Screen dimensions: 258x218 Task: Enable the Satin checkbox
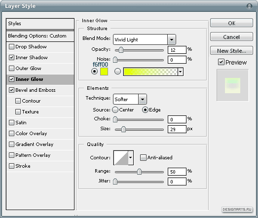point(11,123)
